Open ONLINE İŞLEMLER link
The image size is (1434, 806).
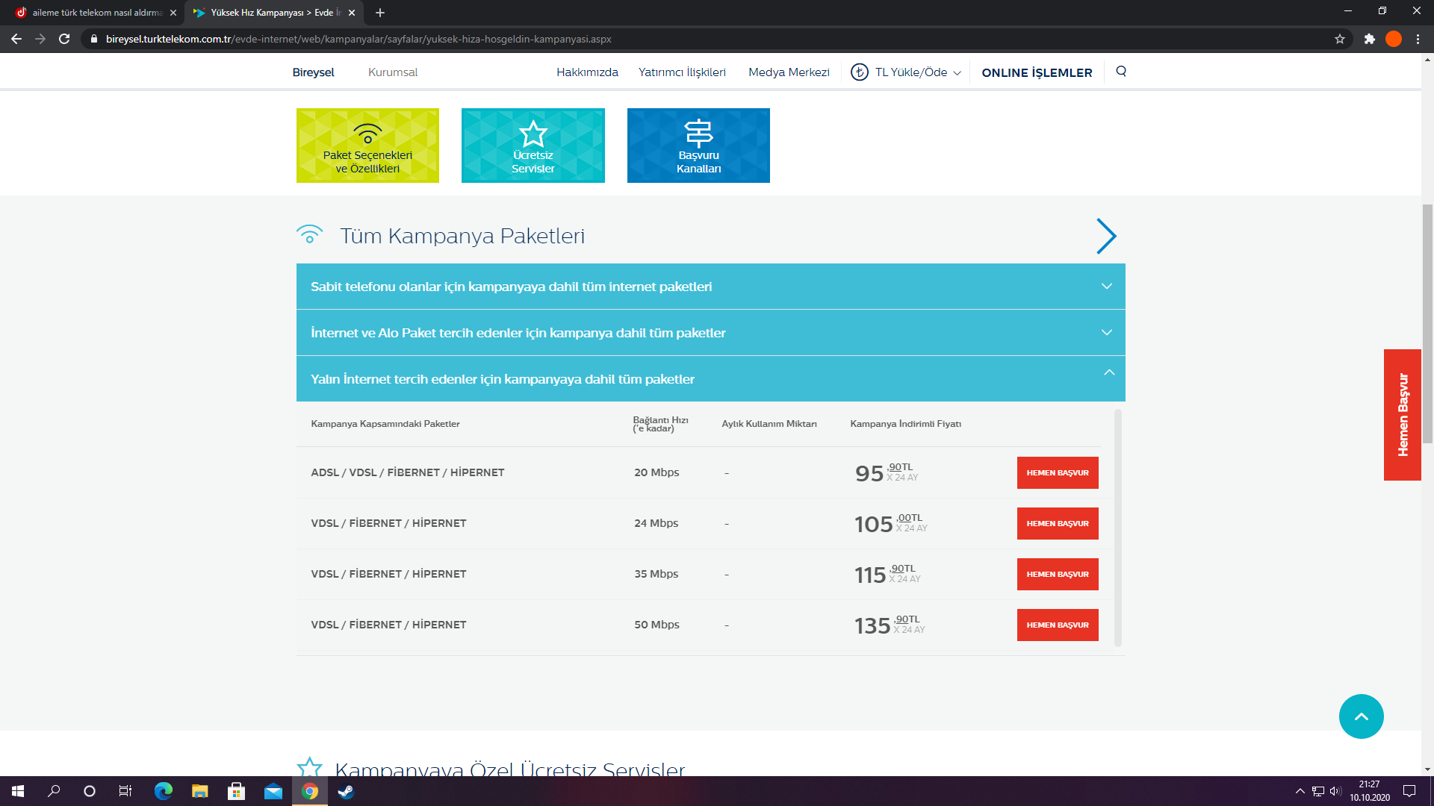pos(1037,72)
